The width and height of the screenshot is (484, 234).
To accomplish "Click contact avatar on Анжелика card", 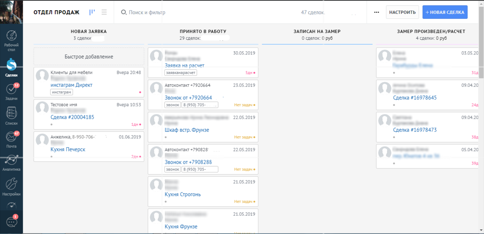I will coord(43,140).
